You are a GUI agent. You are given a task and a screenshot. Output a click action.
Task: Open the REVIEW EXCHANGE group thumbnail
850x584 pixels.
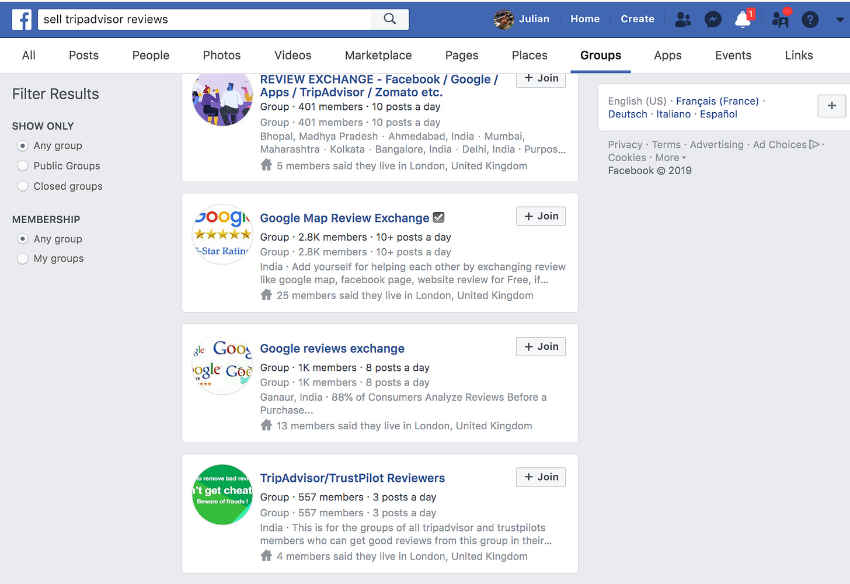click(x=222, y=99)
